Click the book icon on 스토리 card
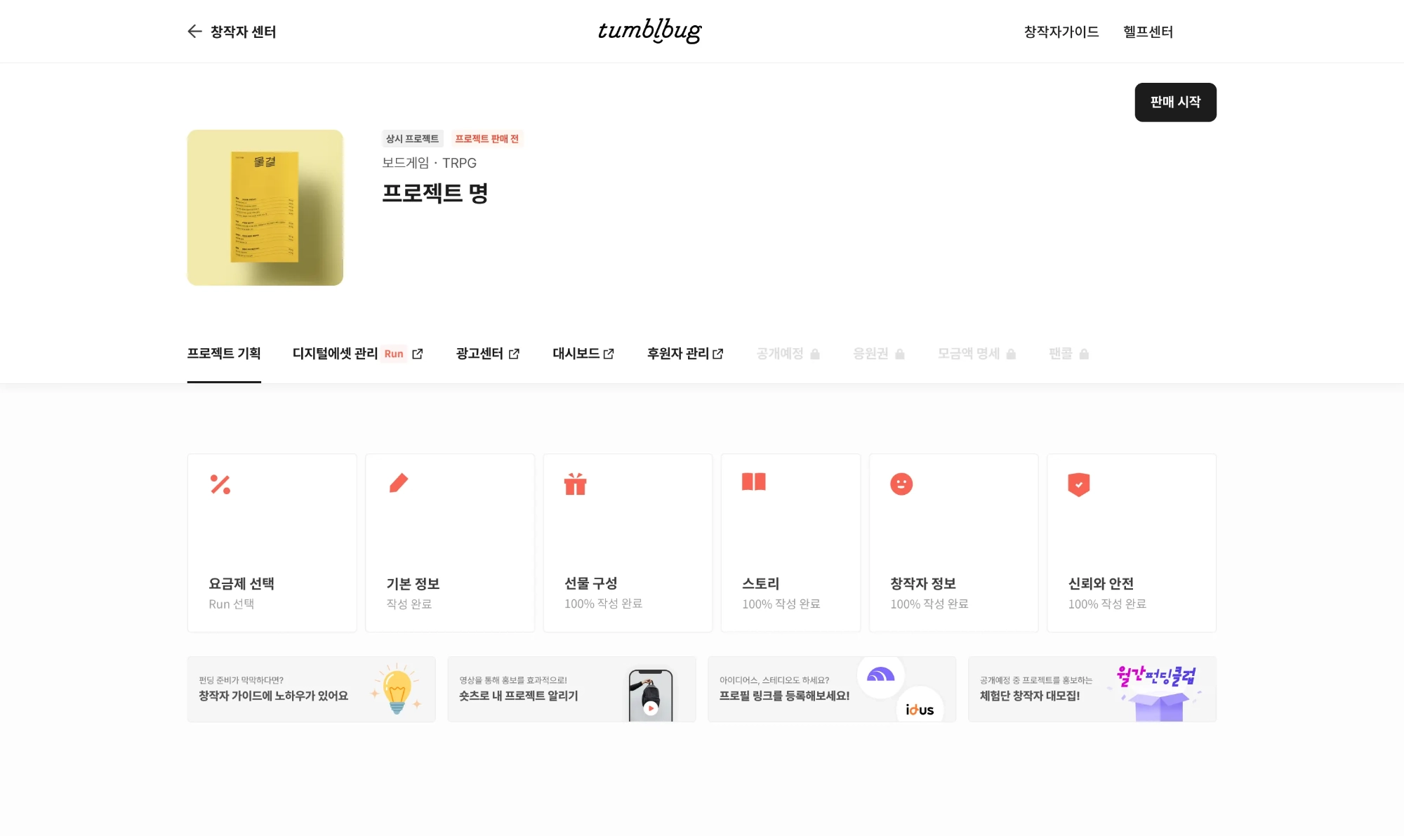 point(753,482)
